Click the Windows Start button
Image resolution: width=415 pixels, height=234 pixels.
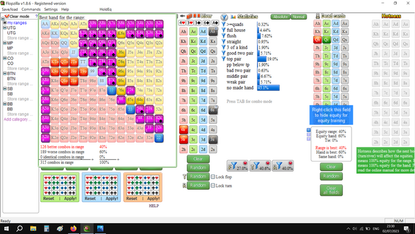coord(6,229)
